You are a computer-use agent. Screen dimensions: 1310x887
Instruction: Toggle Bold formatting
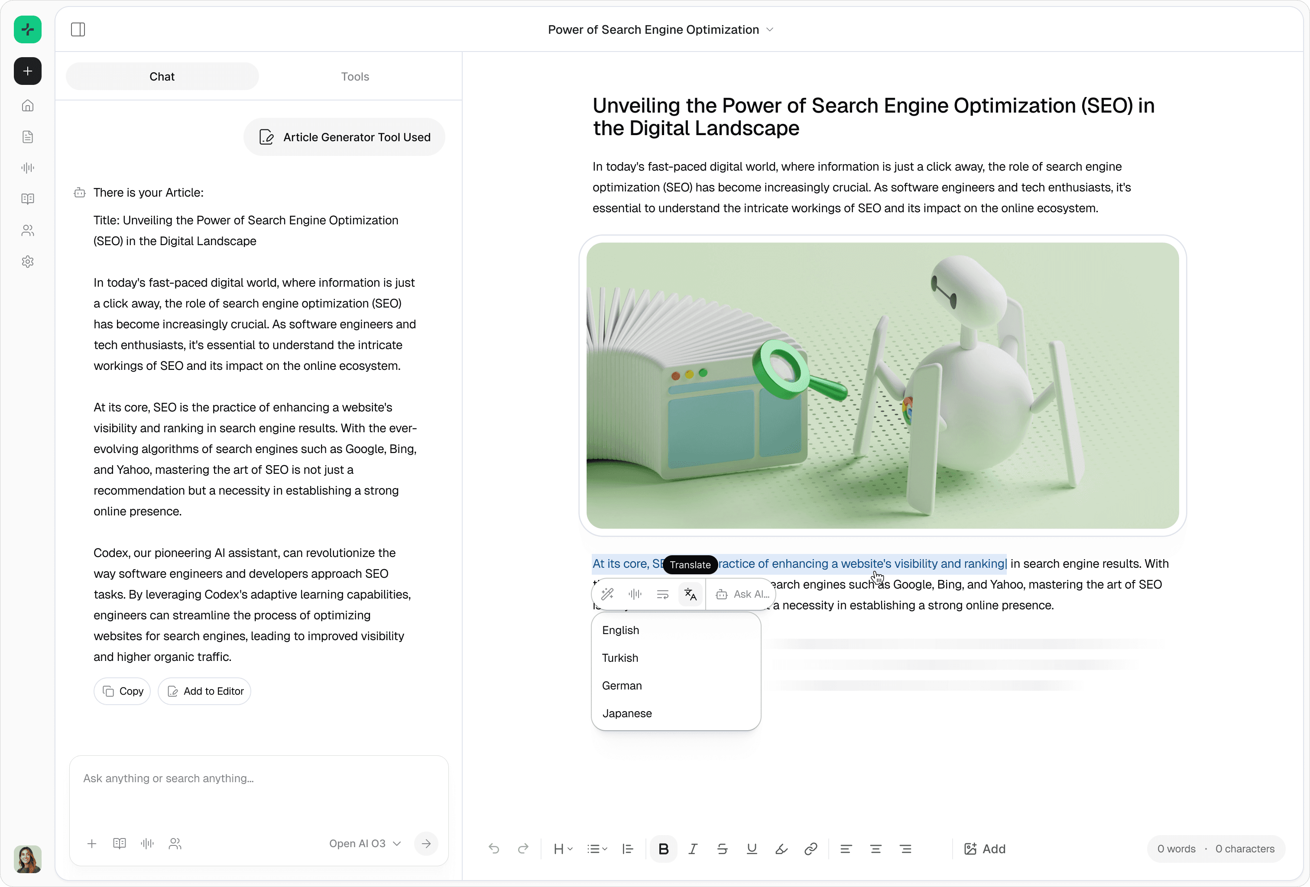coord(664,849)
